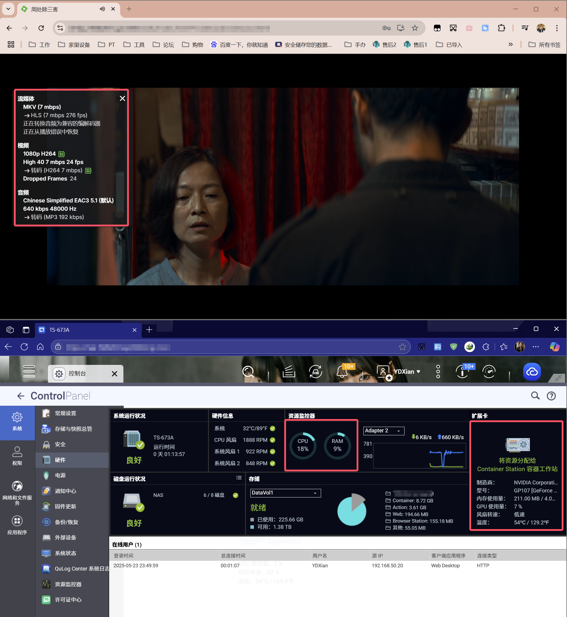Open the PT bookmark folder
The height and width of the screenshot is (617, 567).
pyautogui.click(x=107, y=45)
